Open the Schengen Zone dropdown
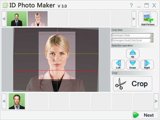The height and width of the screenshot is (120, 160). pyautogui.click(x=132, y=35)
